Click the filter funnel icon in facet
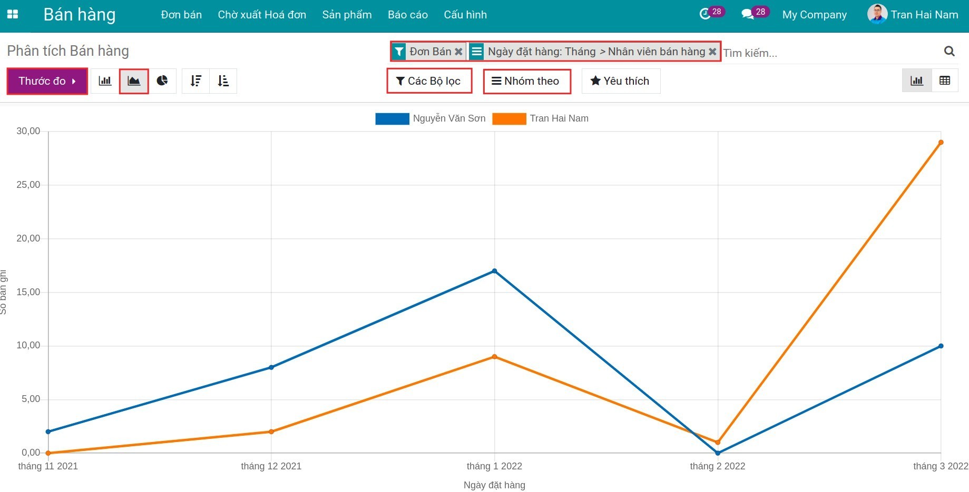 tap(399, 52)
